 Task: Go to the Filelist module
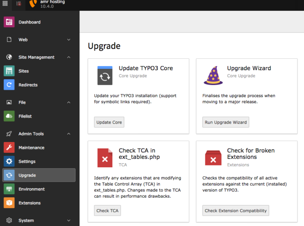pos(25,116)
